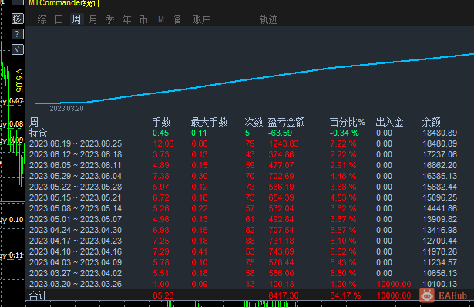Click profit amount 743.69
Image resolution: width=474 pixels, height=307 pixels.
click(x=281, y=251)
